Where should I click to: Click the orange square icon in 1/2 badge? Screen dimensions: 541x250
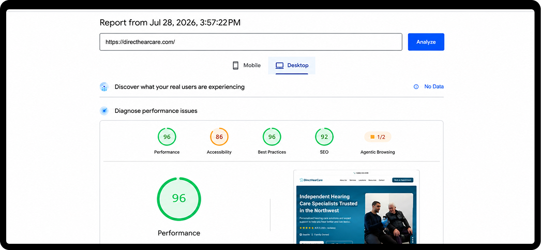coord(372,137)
